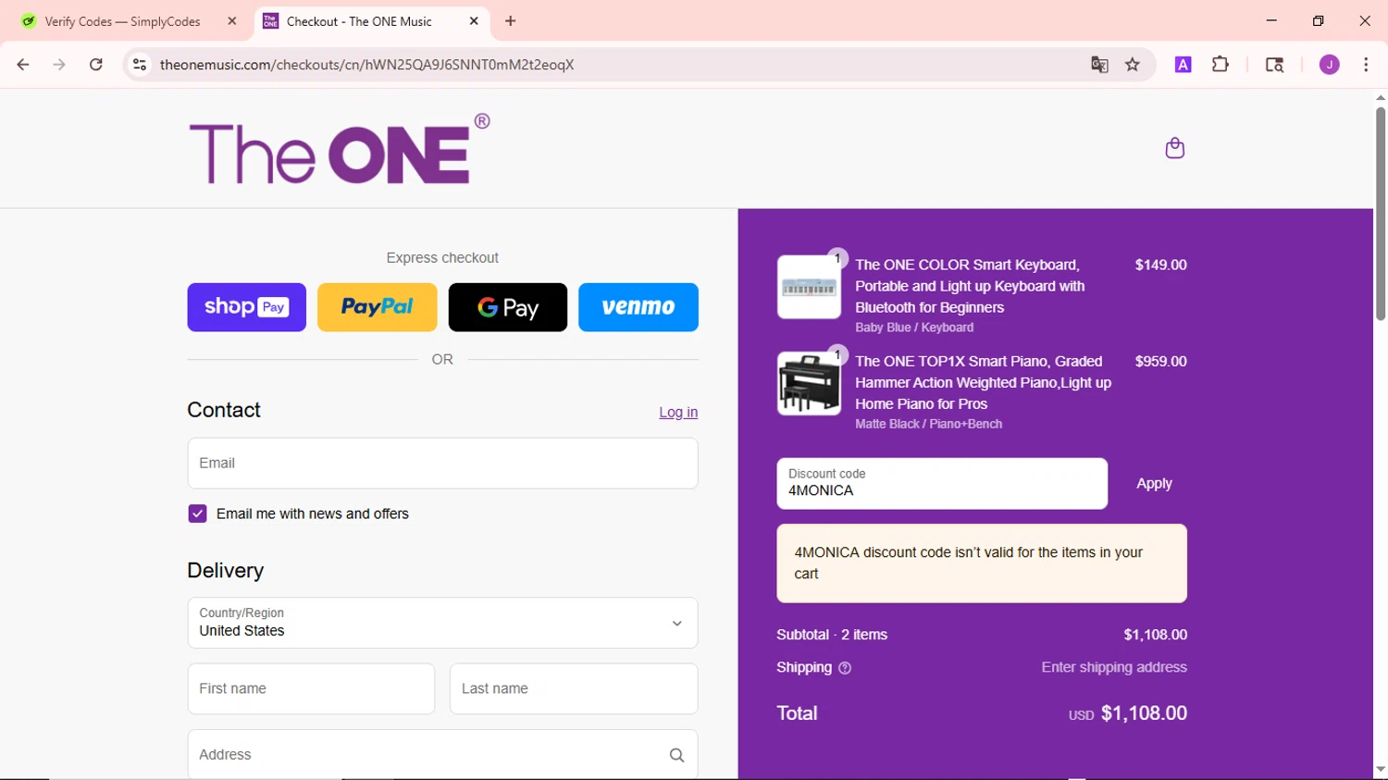The height and width of the screenshot is (780, 1388).
Task: Click the Matte Black / Piano+Bench variant text
Action: tap(928, 424)
